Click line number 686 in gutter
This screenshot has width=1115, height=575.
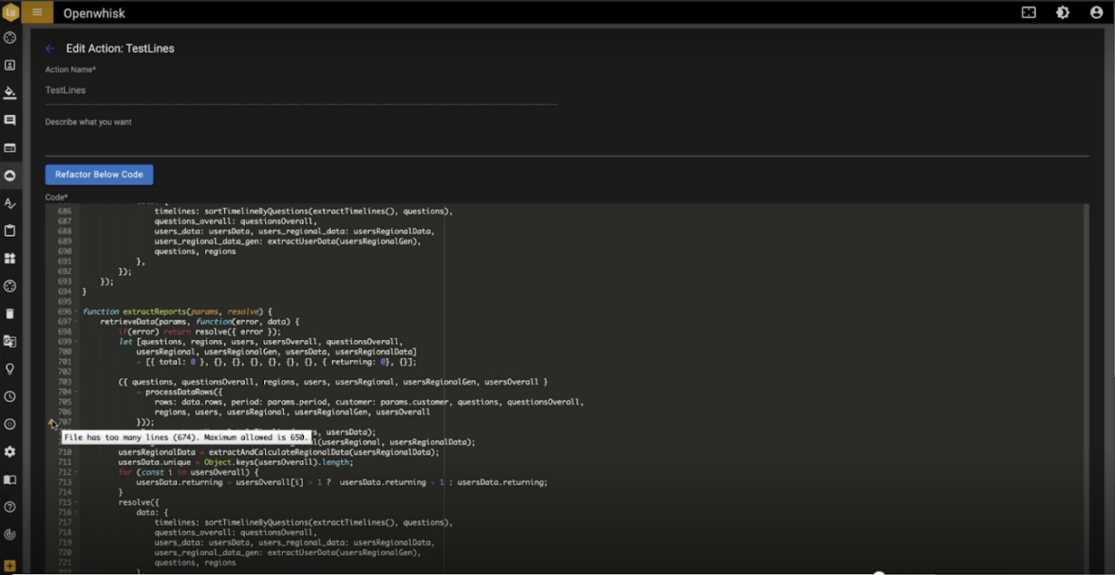point(64,211)
